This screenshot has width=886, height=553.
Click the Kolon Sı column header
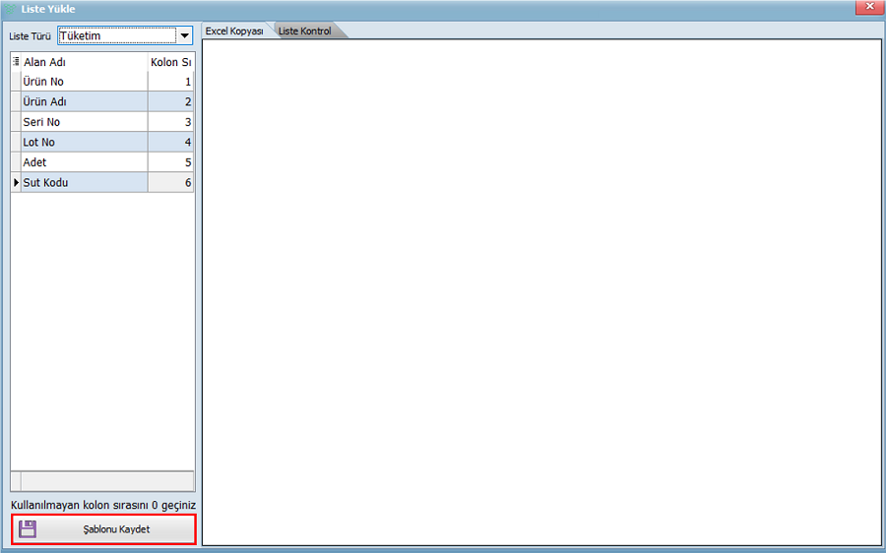coord(170,62)
